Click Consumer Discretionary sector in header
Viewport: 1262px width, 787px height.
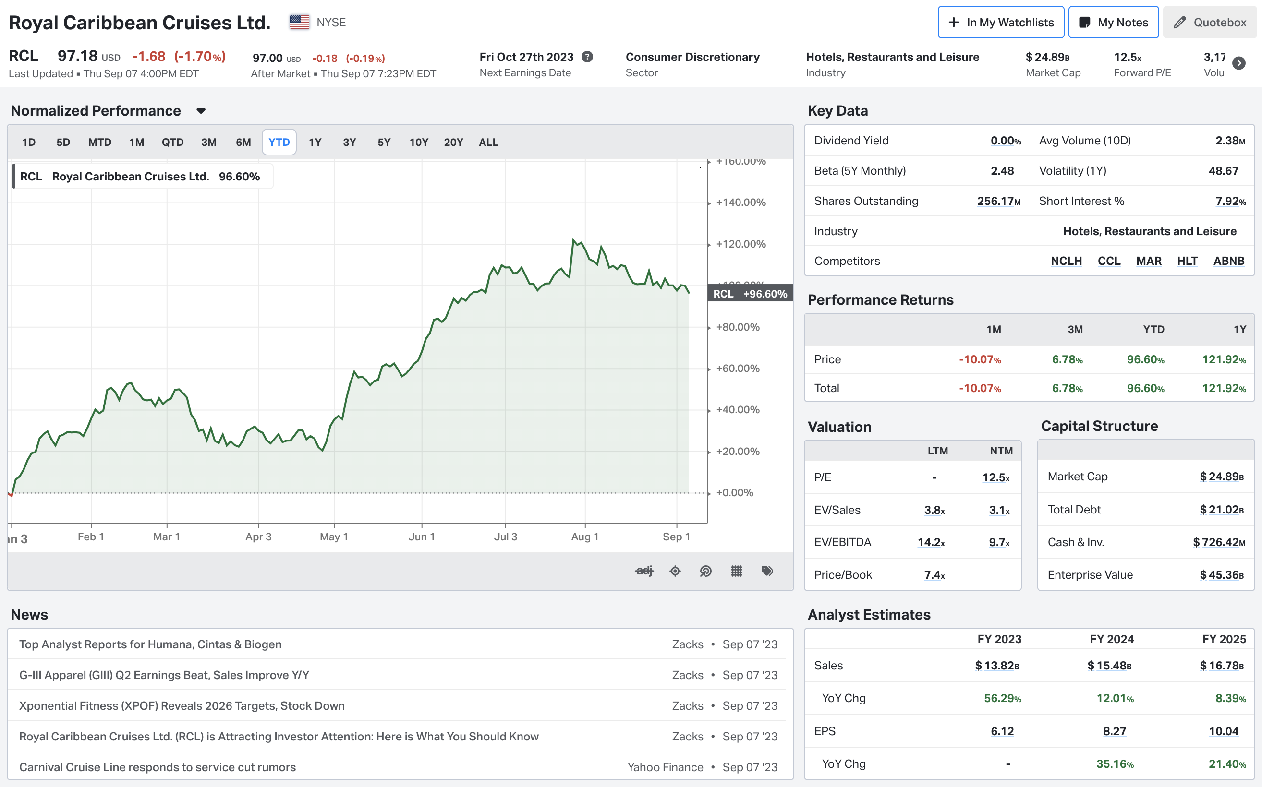point(692,57)
